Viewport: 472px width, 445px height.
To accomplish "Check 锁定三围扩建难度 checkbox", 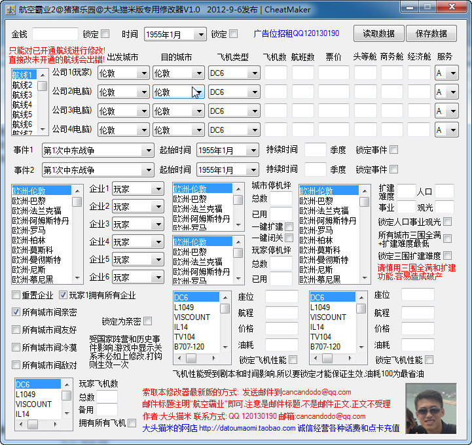I will point(448,256).
